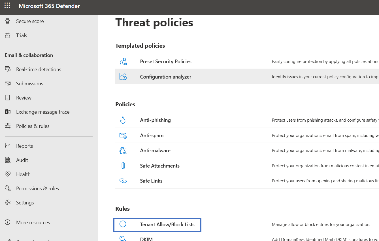Screen dimensions: 379x241
Task: Click the Safe Attachments paperclip icon
Action: coord(123,166)
